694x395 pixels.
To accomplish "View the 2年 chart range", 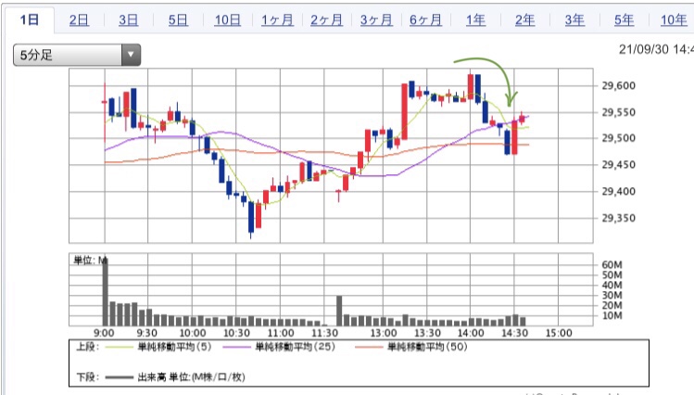I will (x=525, y=19).
